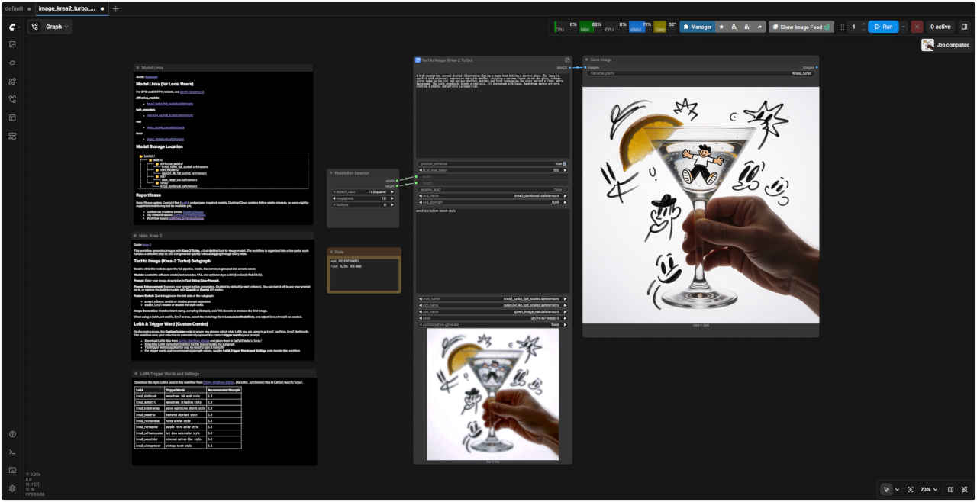Click the red cancel current run button
Viewport: 977px width, 502px height.
tap(917, 27)
